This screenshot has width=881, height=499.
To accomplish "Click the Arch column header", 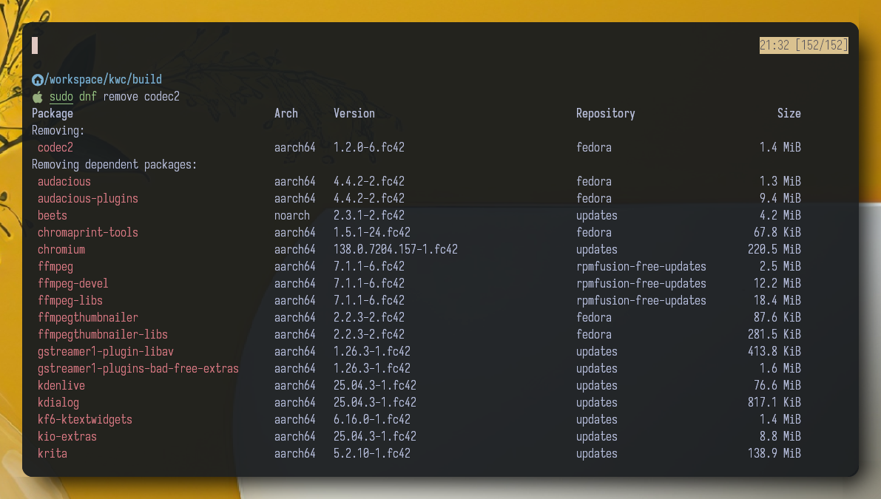I will pos(286,113).
